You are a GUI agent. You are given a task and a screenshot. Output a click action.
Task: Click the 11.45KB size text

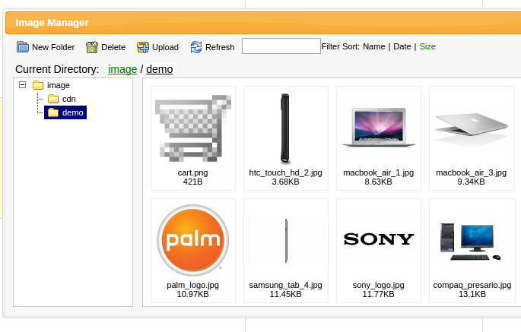click(285, 294)
